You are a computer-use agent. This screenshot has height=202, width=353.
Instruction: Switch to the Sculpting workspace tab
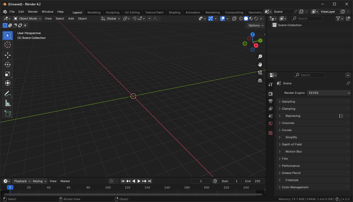pyautogui.click(x=113, y=12)
